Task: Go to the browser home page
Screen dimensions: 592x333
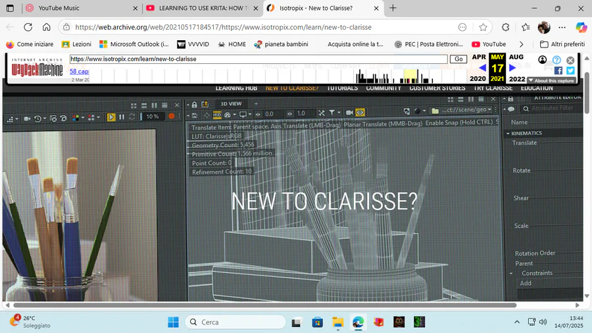Action: click(x=47, y=27)
